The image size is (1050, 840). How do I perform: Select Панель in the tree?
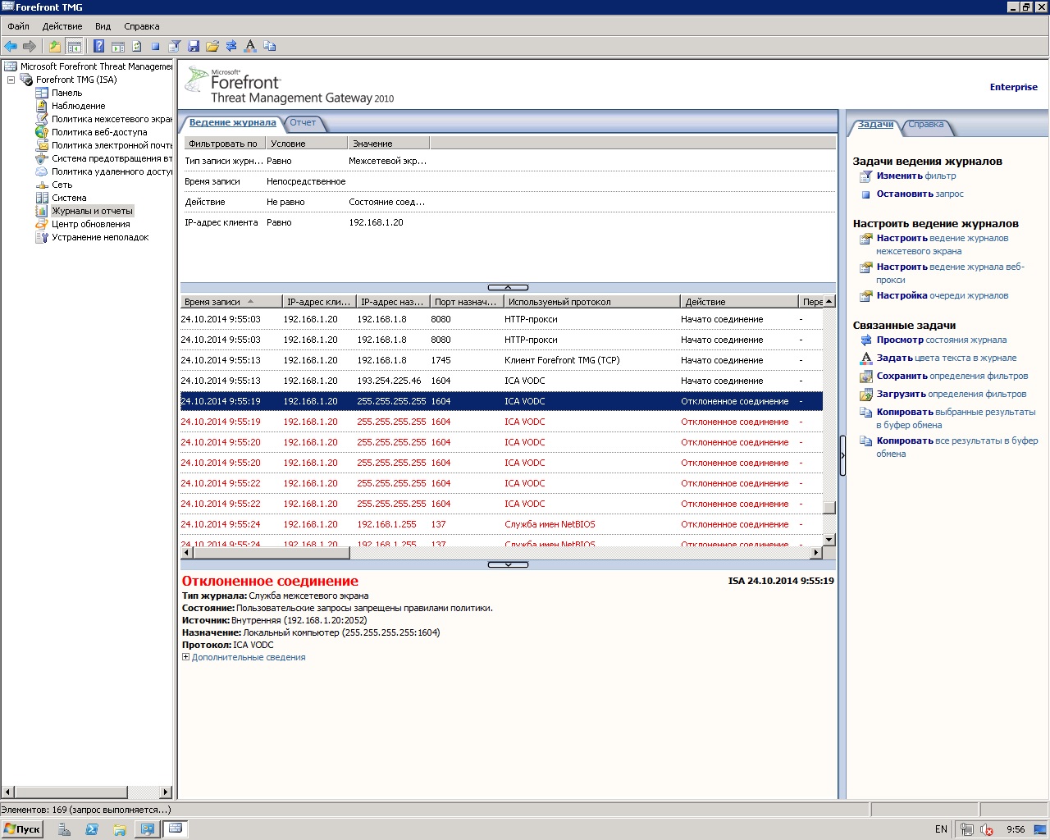66,93
